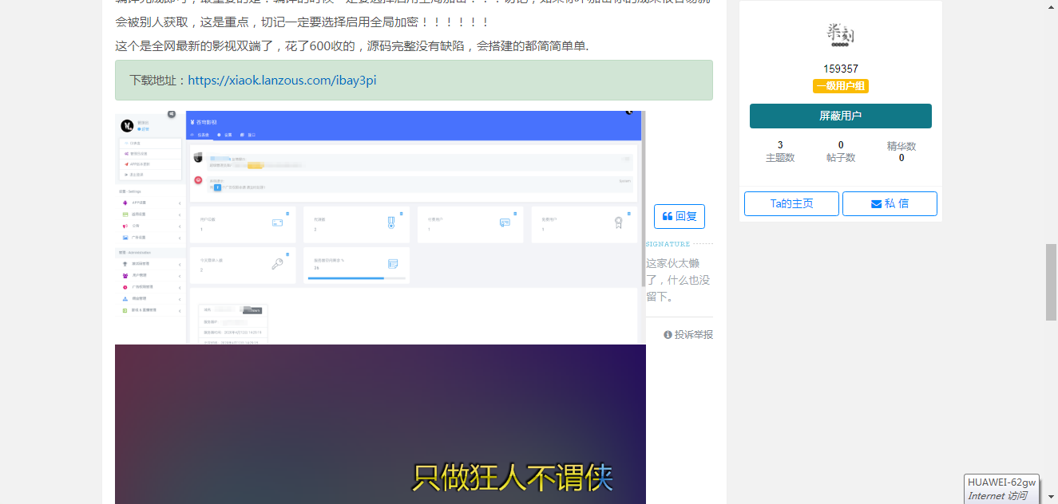The image size is (1058, 504).
Task: Click the 下载地址 label
Action: (x=158, y=81)
